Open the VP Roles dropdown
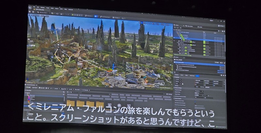Viewport: 261px width, 133px height. (x=116, y=18)
